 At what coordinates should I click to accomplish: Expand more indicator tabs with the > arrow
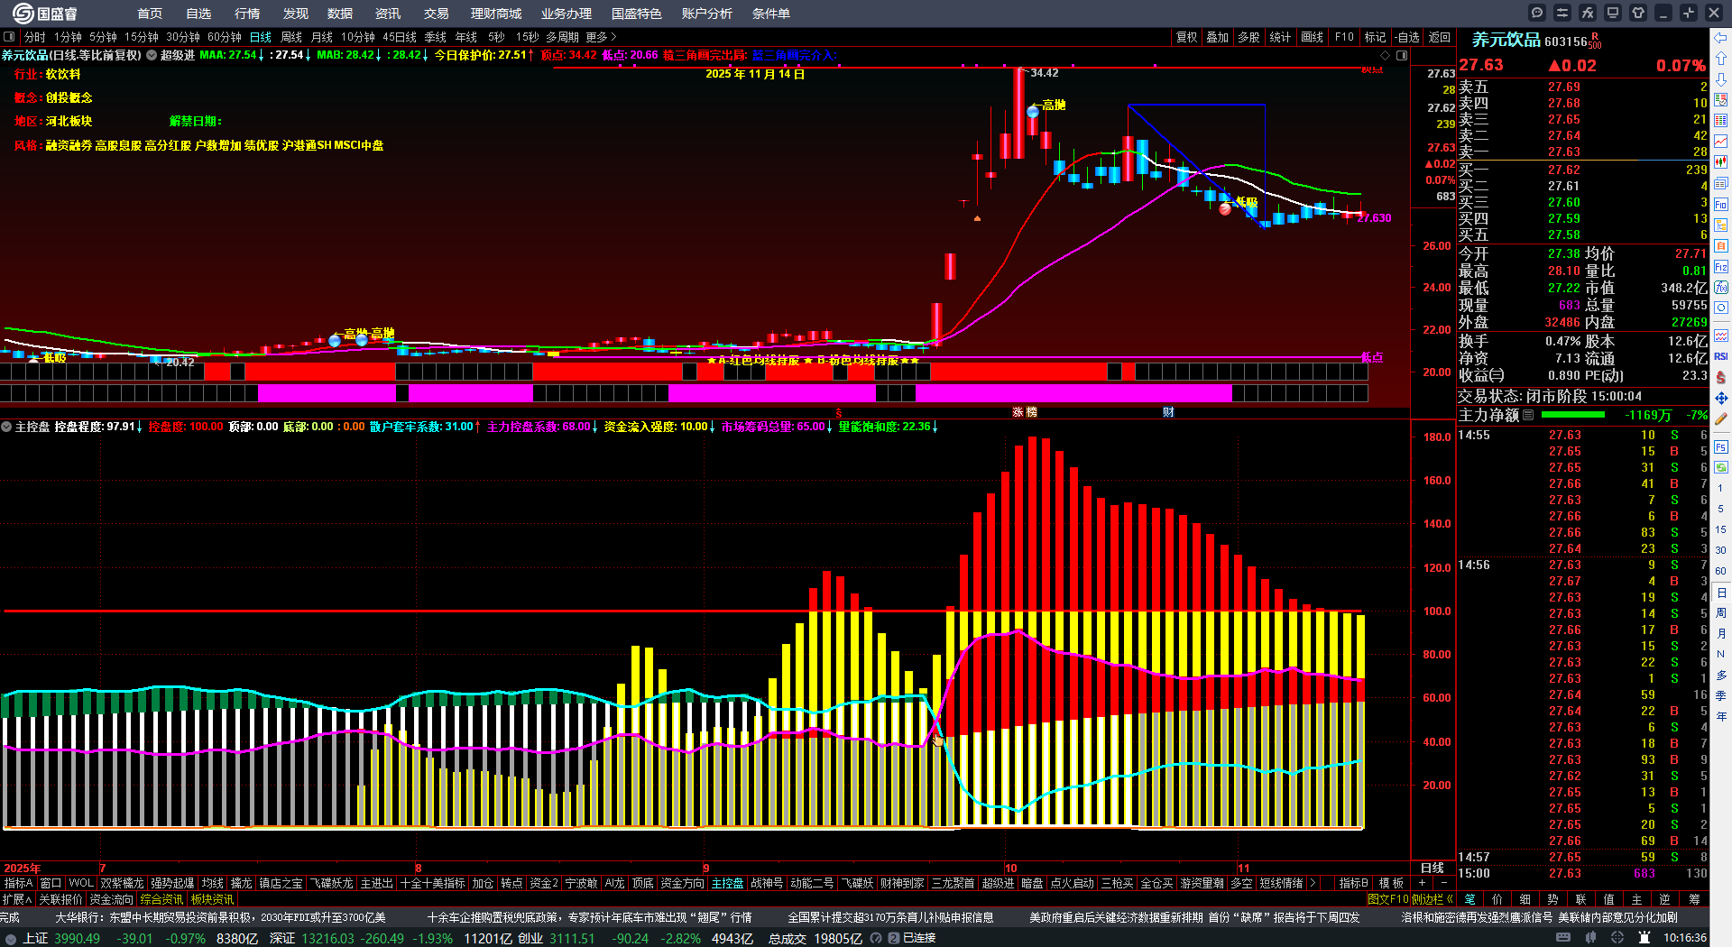point(1312,883)
